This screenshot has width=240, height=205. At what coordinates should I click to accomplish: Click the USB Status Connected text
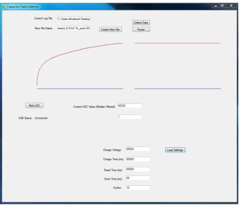coord(41,118)
